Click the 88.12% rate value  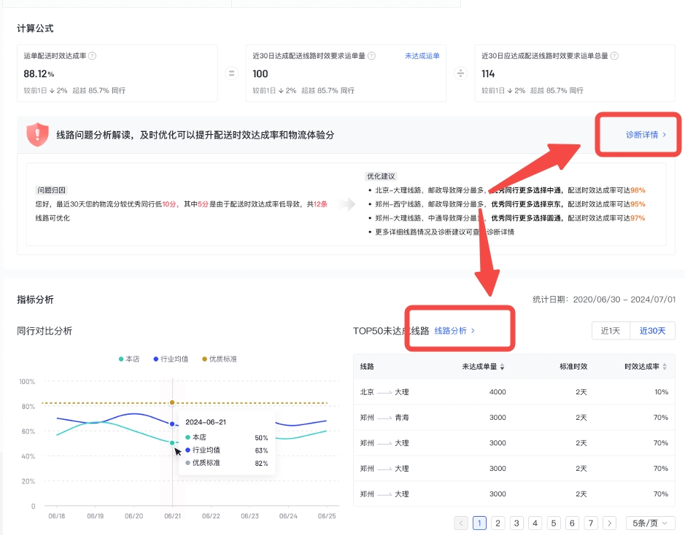point(39,74)
